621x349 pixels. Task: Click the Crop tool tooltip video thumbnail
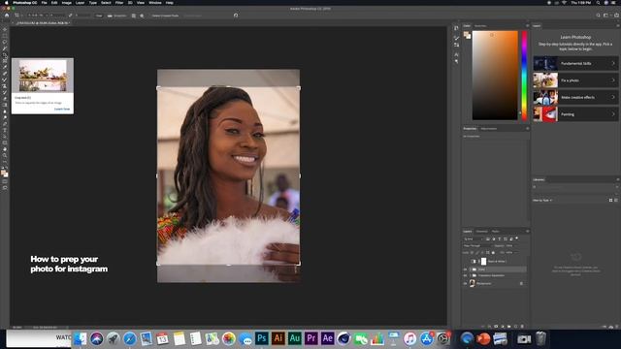tap(43, 76)
